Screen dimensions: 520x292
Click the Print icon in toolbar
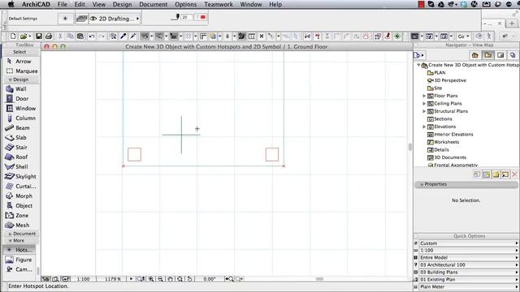pos(49,36)
